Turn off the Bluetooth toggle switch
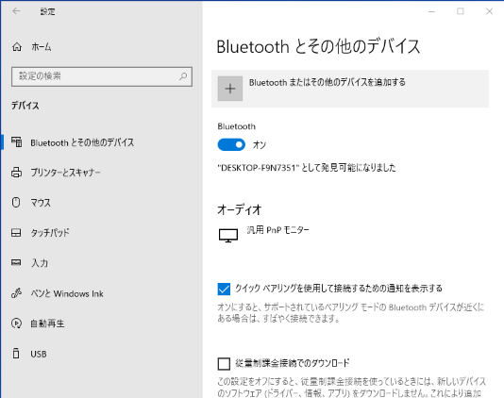The height and width of the screenshot is (398, 504). [x=231, y=145]
